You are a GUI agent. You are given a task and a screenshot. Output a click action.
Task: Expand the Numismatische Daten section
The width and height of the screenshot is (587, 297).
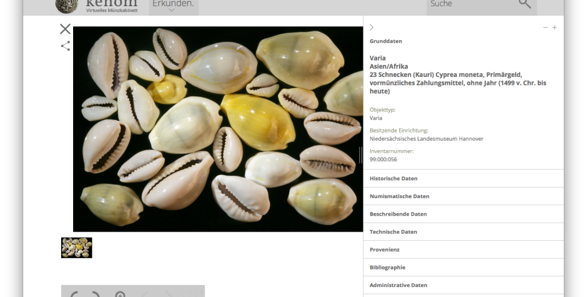tap(463, 196)
